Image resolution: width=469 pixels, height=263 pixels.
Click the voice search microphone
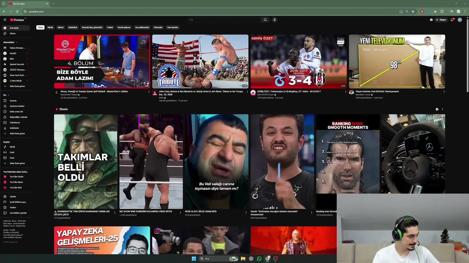pos(274,20)
